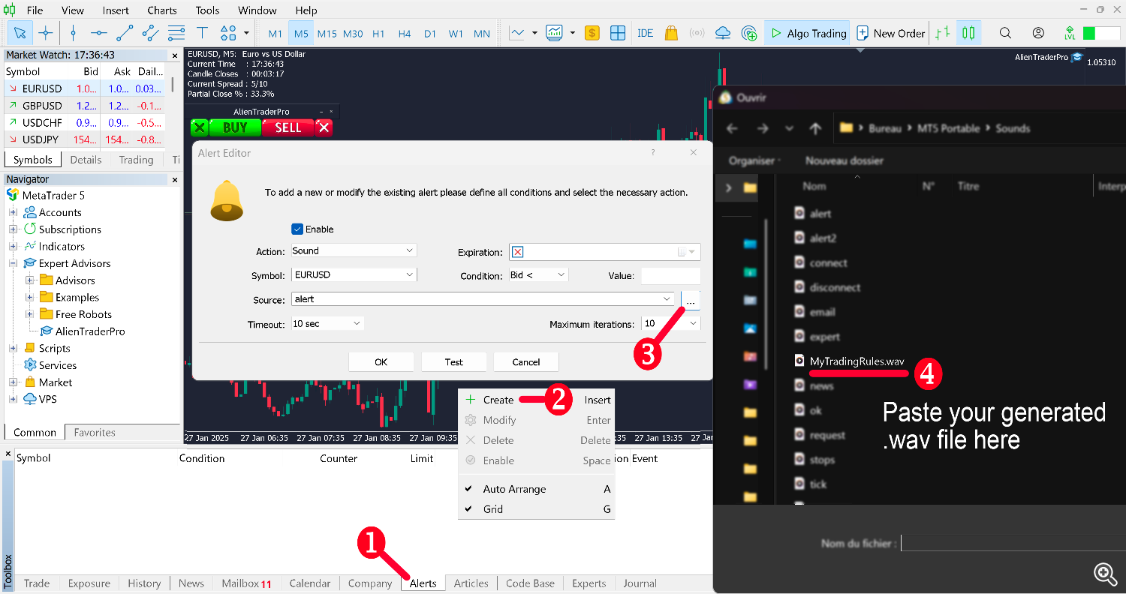Switch to Market Watch Details tab
The height and width of the screenshot is (594, 1126).
(x=86, y=160)
